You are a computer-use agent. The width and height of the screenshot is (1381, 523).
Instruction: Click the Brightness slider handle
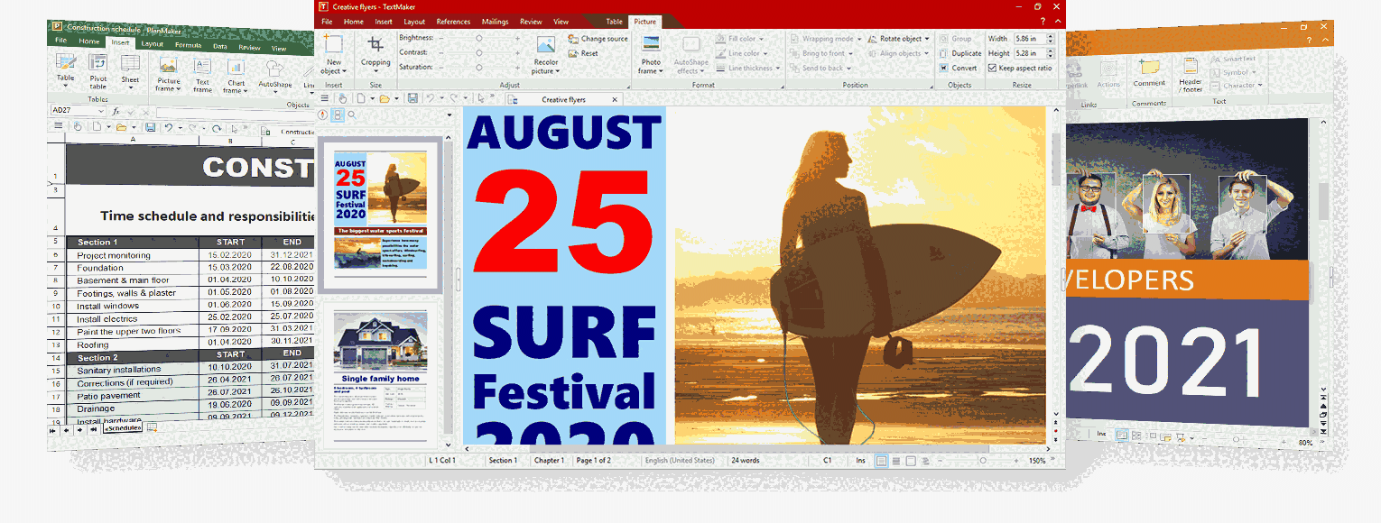click(478, 39)
